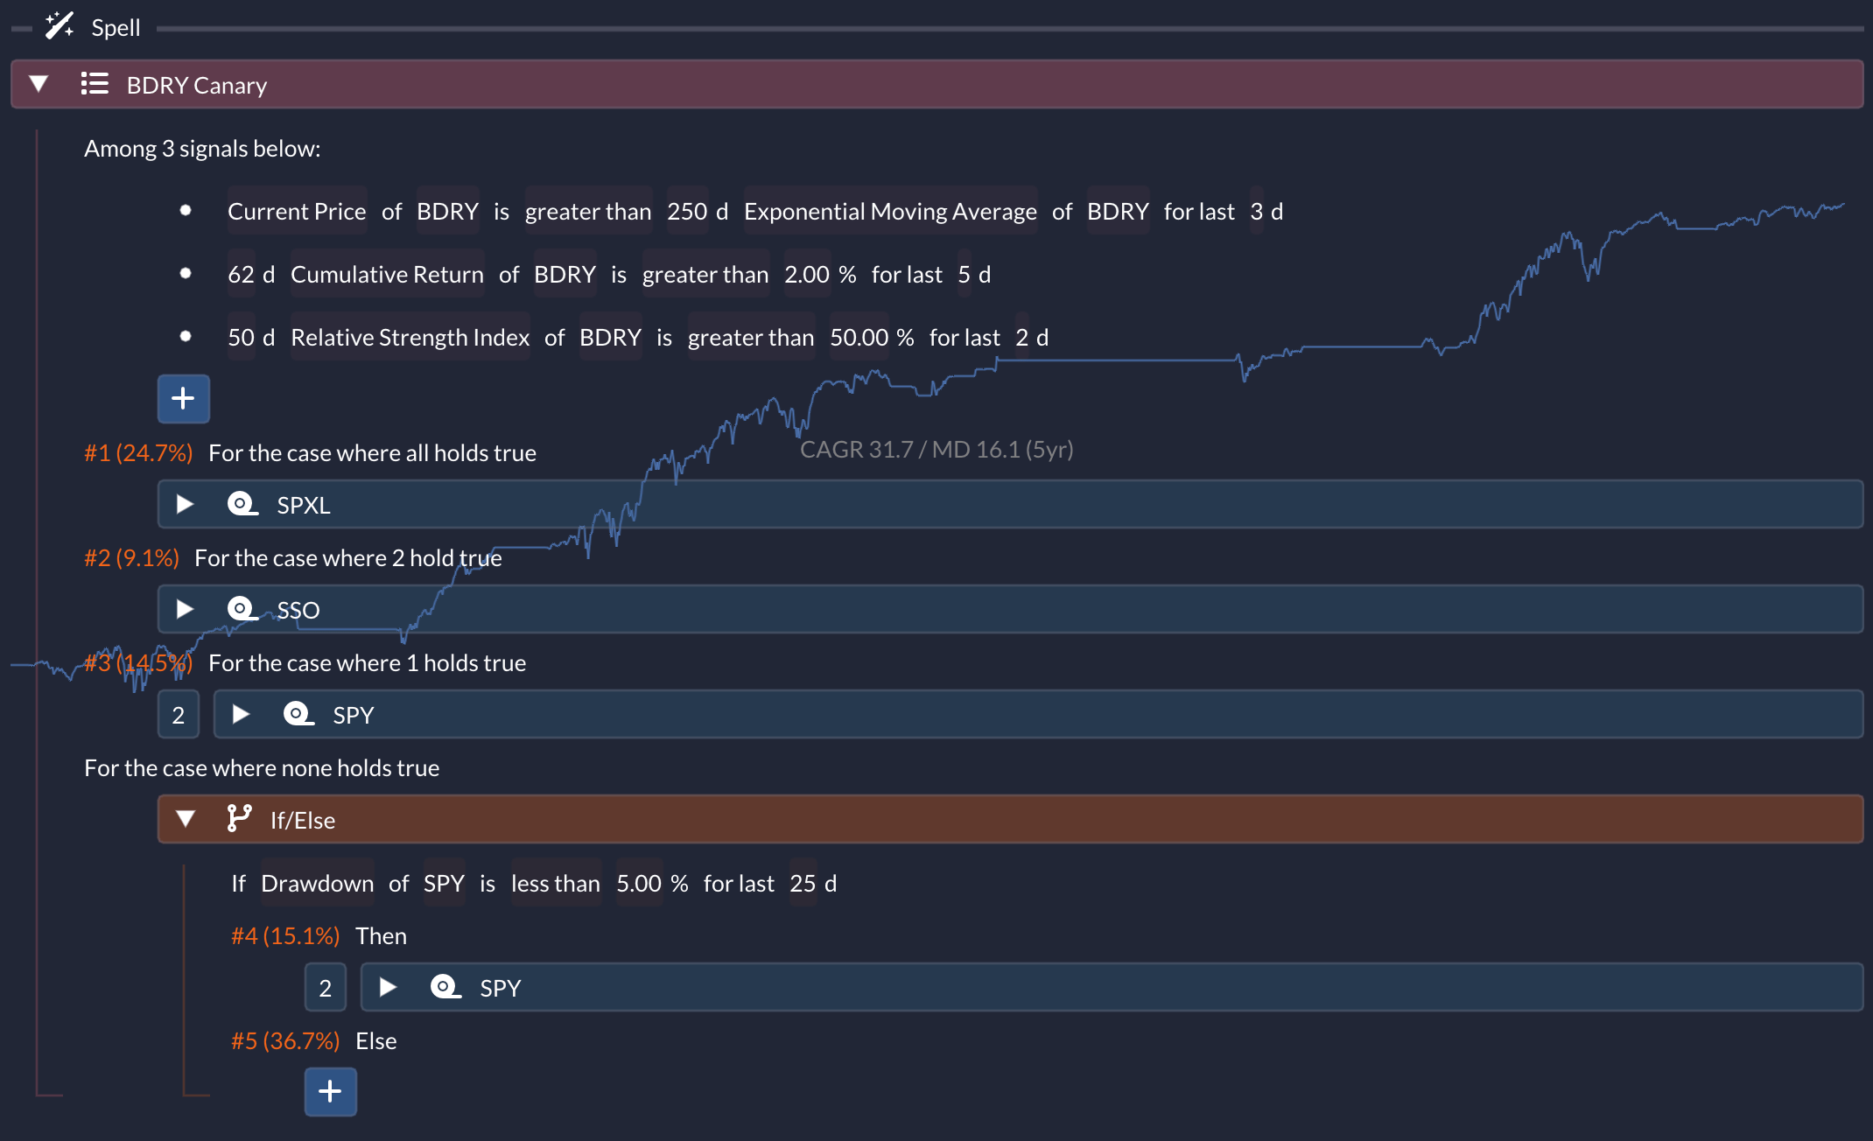Click the Spell magic wand icon
Image resolution: width=1873 pixels, height=1141 pixels.
point(59,25)
